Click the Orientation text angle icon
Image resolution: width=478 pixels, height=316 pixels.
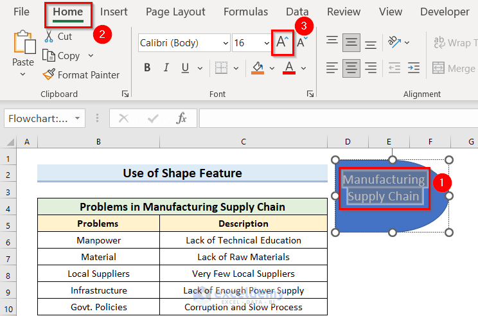[x=394, y=42]
